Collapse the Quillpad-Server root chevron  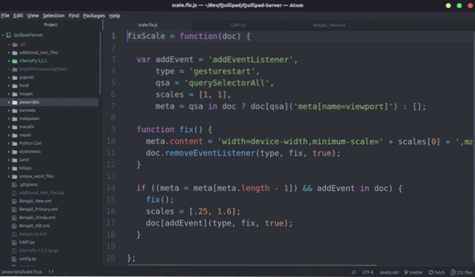pyautogui.click(x=3, y=35)
